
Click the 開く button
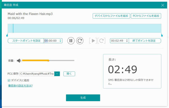coord(69,74)
